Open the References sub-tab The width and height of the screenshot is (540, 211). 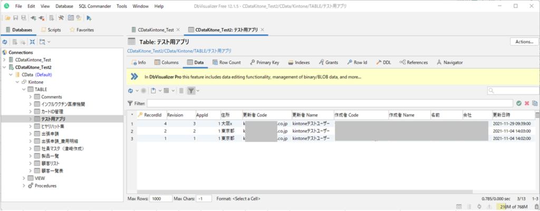tap(413, 63)
